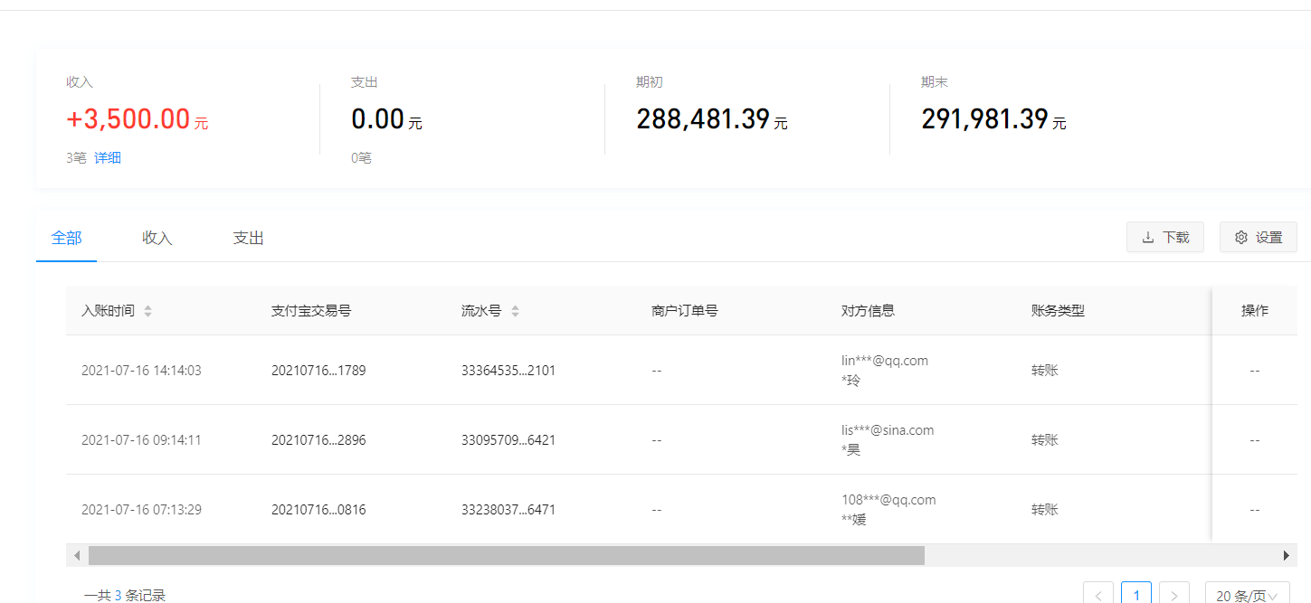1311x603 pixels.
Task: Open the 20 条/页 page size dropdown
Action: 1247,595
